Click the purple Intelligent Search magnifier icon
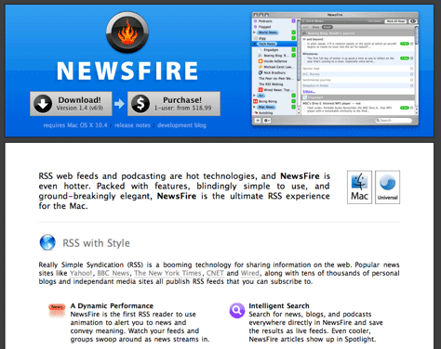 pyautogui.click(x=237, y=310)
